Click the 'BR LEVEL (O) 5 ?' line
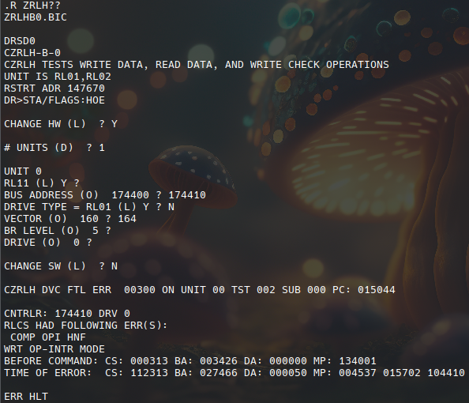The width and height of the screenshot is (469, 403). (x=58, y=231)
